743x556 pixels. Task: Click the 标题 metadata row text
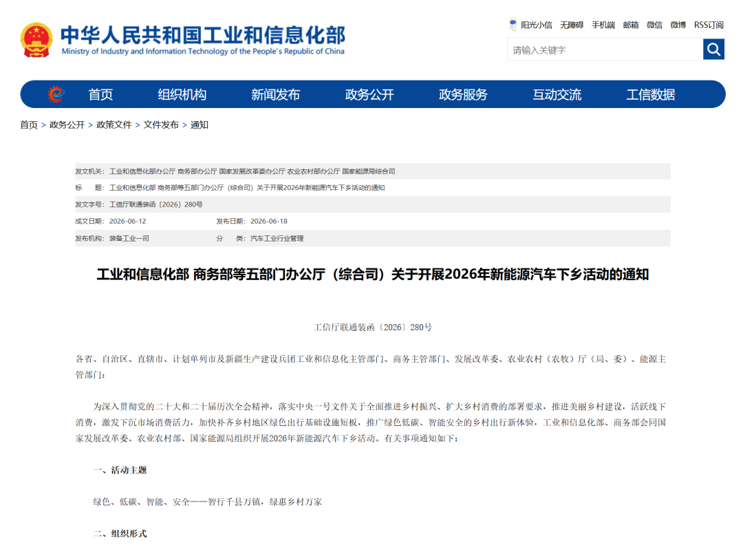coord(230,188)
